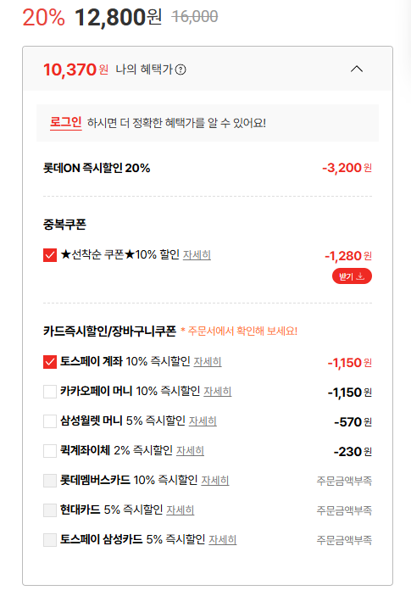This screenshot has height=596, width=411.
Task: Open 자세히 for 현대카드 discount
Action: (x=180, y=510)
